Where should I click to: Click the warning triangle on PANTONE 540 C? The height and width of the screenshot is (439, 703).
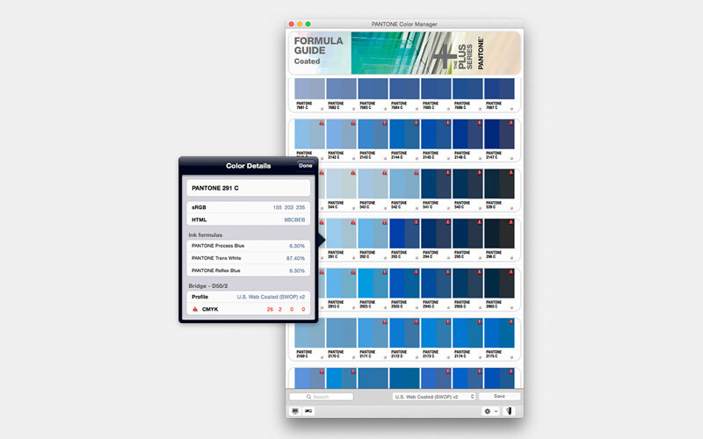coord(479,172)
